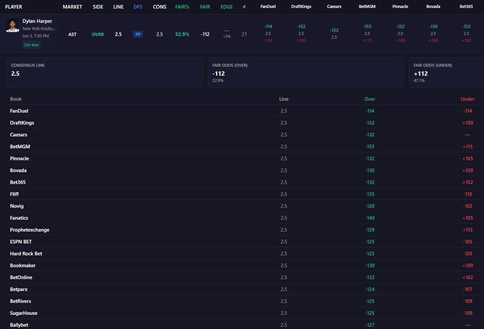Click Novig's -102 under odds
The image size is (484, 329).
point(467,206)
